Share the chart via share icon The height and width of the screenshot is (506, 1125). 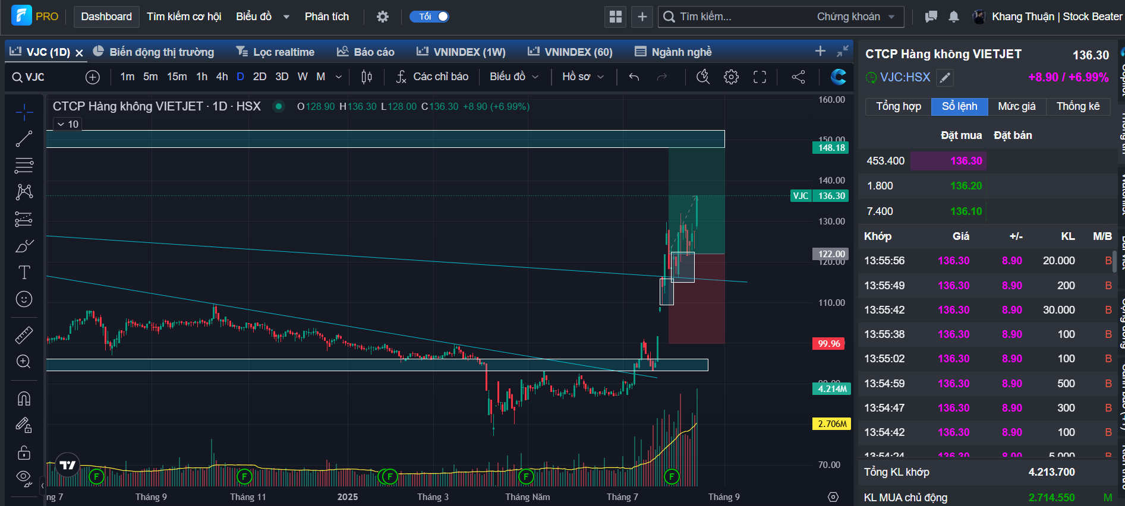point(799,77)
